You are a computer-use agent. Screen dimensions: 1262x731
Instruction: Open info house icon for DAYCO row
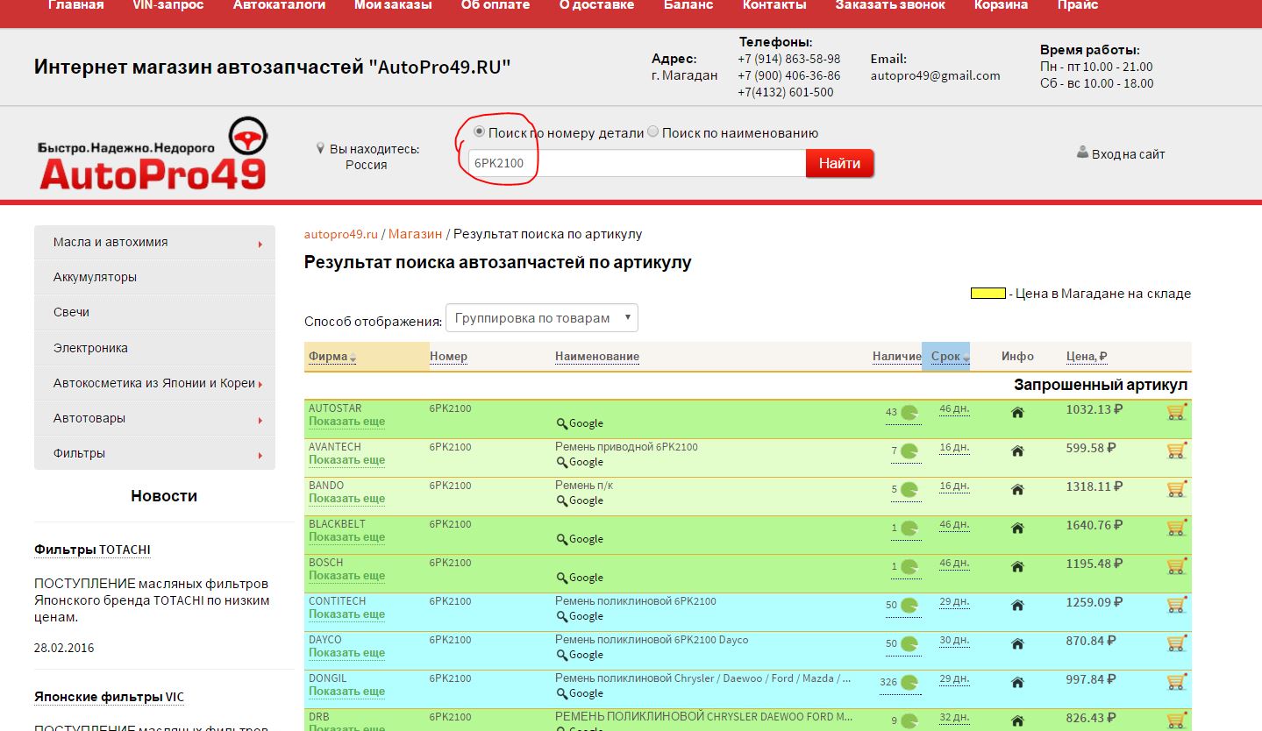click(1017, 644)
